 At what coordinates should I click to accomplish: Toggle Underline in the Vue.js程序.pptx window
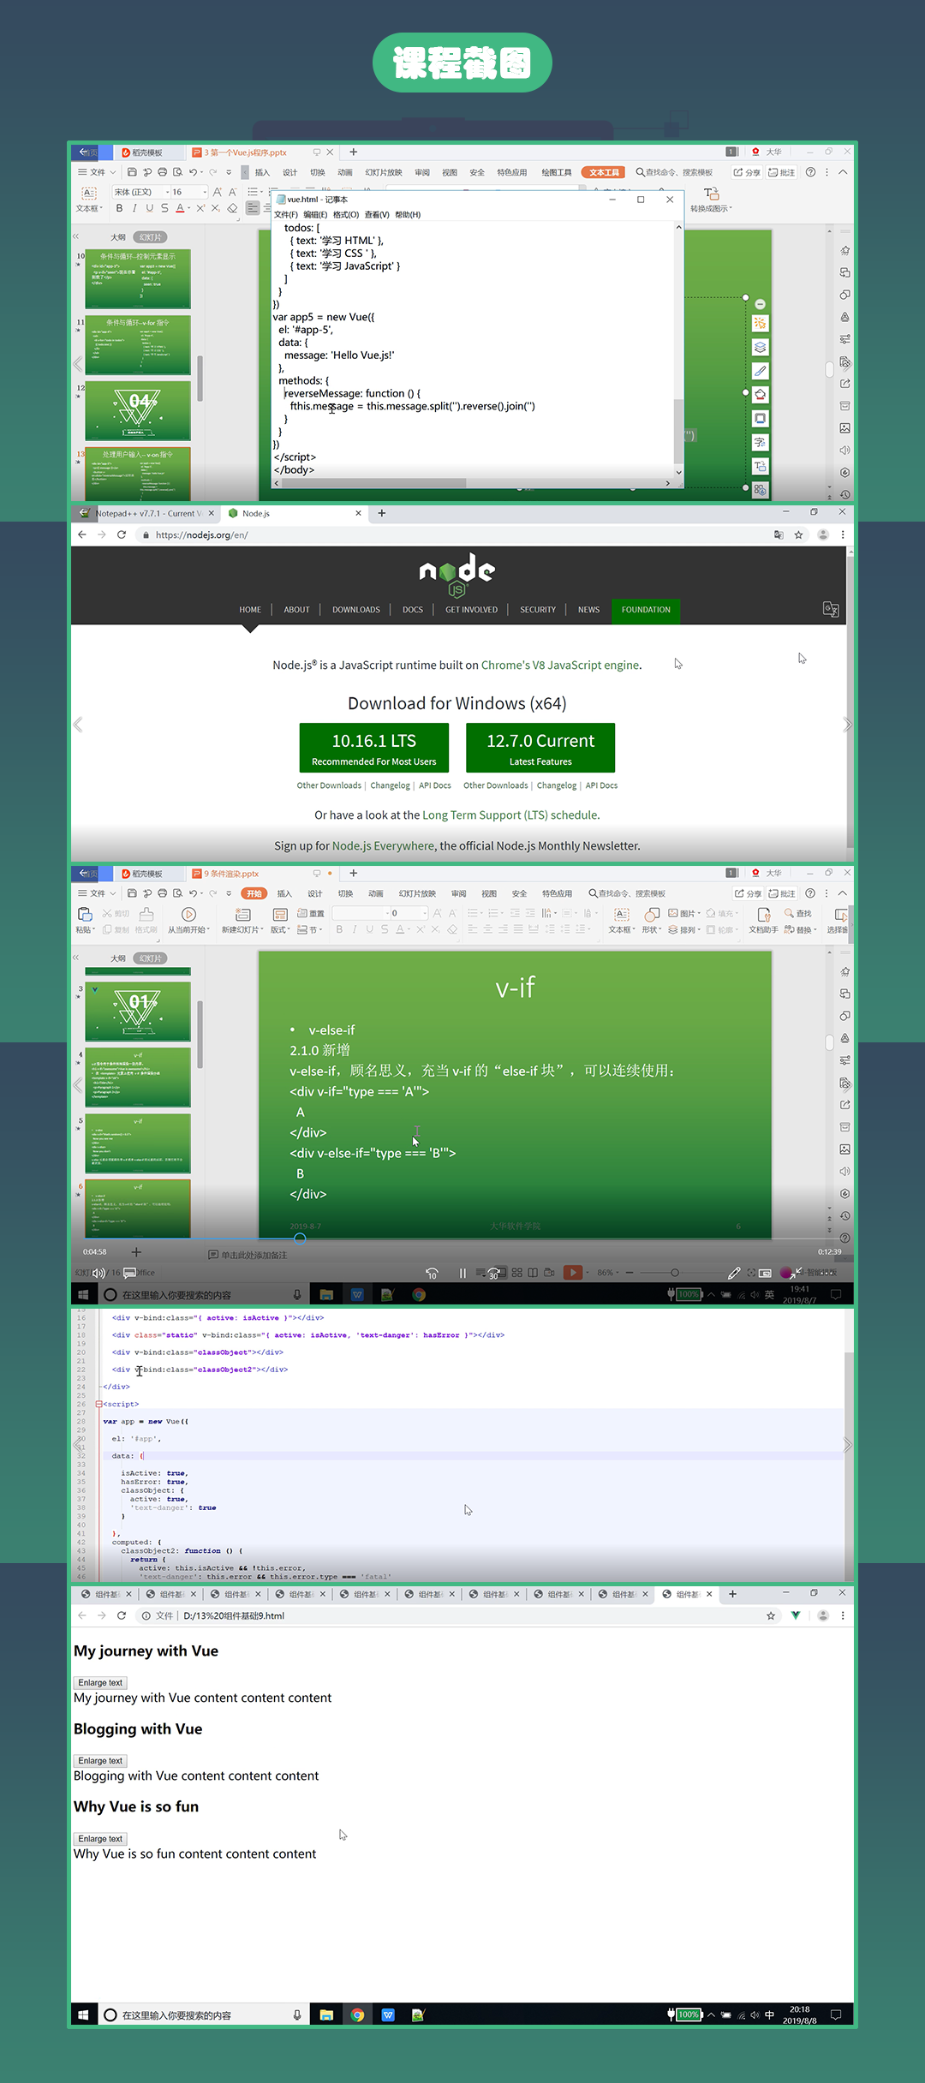(150, 208)
